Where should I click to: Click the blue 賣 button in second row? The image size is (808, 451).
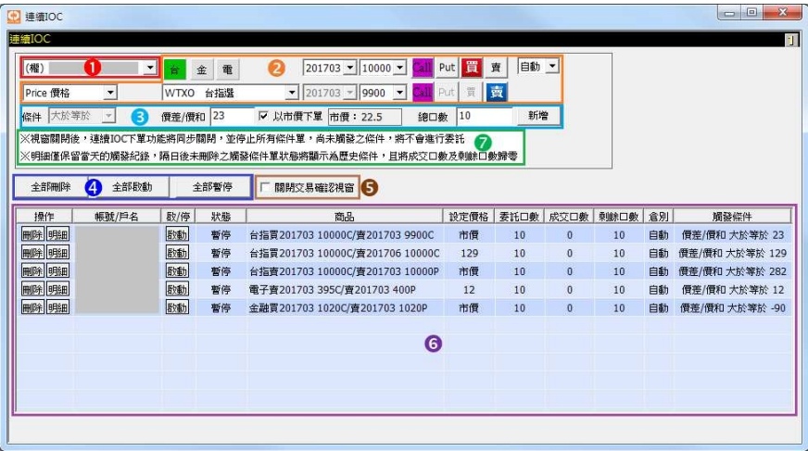tap(497, 93)
